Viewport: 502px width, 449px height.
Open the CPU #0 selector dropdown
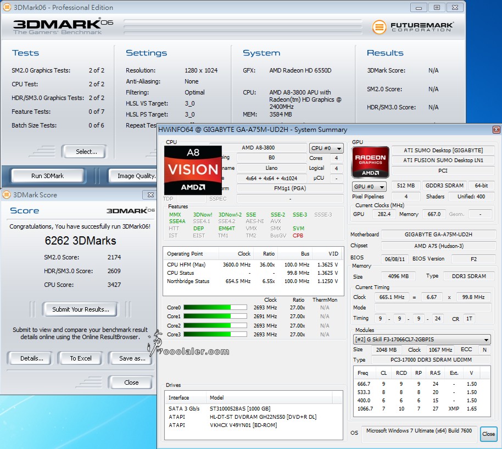tap(326, 148)
